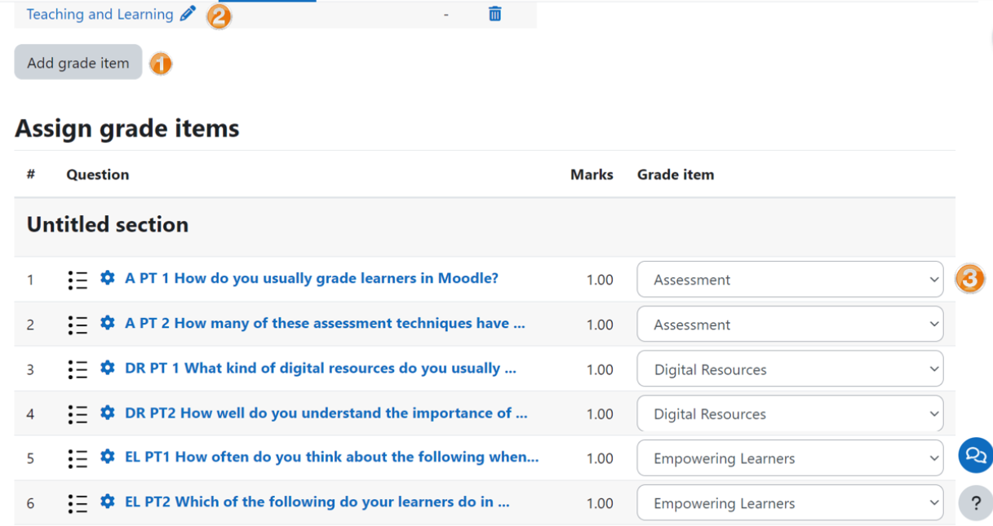Viewport: 993px width, 526px height.
Task: Open the Teaching and Learning grade item link
Action: coord(100,15)
